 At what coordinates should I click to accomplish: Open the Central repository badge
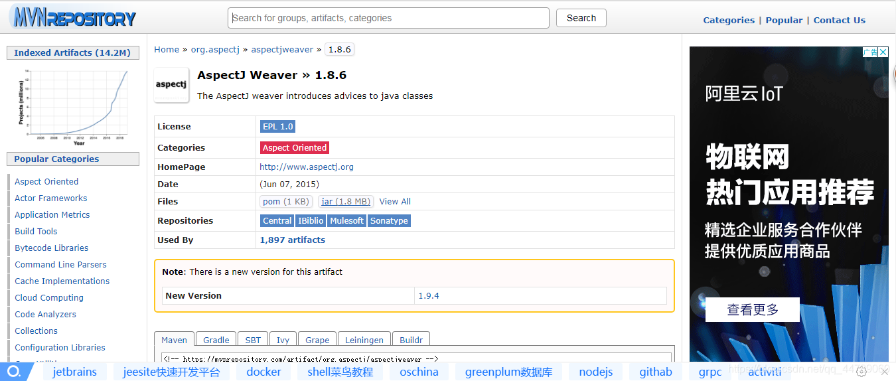tap(277, 220)
